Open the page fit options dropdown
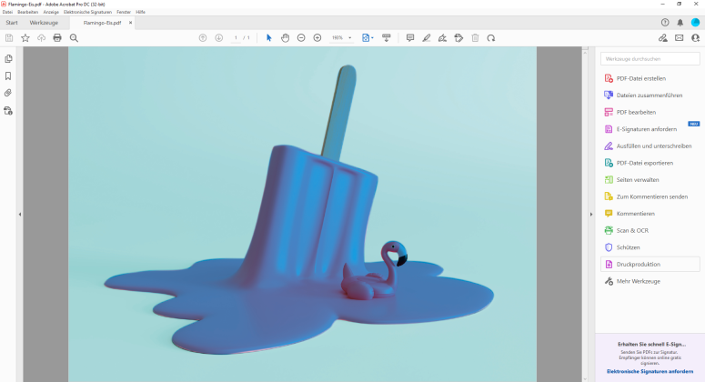The height and width of the screenshot is (382, 705). click(x=368, y=38)
